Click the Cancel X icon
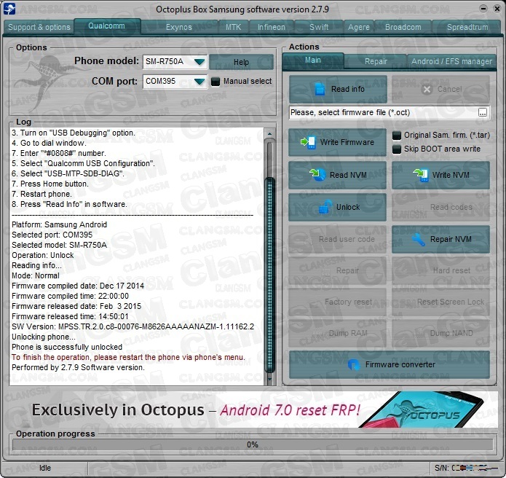The image size is (506, 478). (427, 90)
